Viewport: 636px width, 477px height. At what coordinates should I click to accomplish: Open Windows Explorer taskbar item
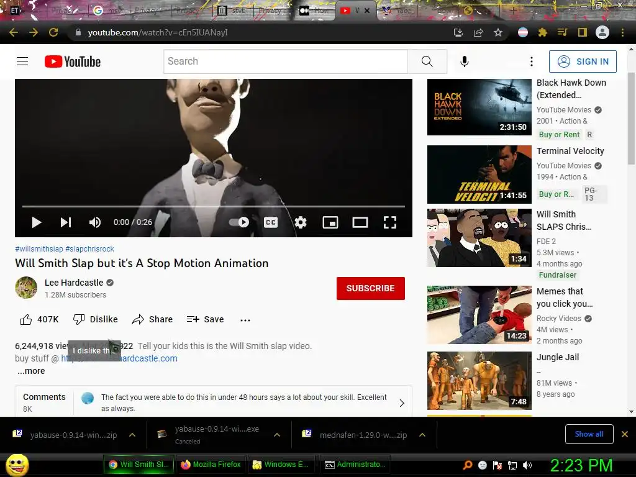(281, 465)
